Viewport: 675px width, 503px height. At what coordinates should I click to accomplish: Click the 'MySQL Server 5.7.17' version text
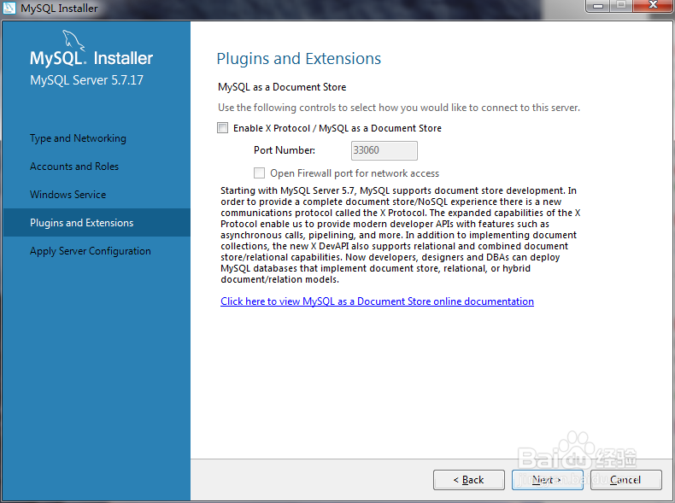coord(86,80)
